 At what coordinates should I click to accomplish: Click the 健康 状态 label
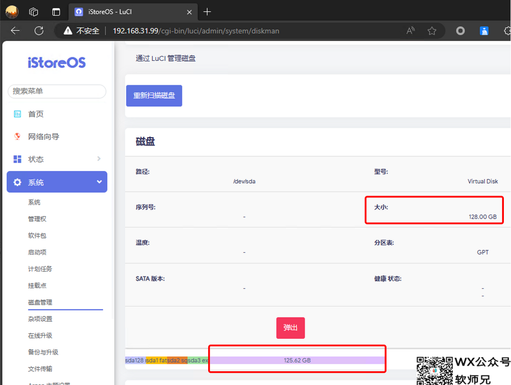click(x=388, y=279)
